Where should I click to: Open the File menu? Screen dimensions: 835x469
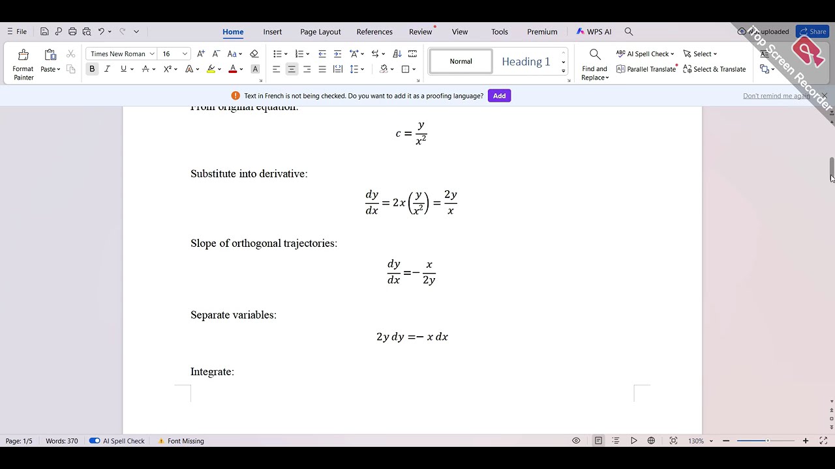[x=17, y=31]
